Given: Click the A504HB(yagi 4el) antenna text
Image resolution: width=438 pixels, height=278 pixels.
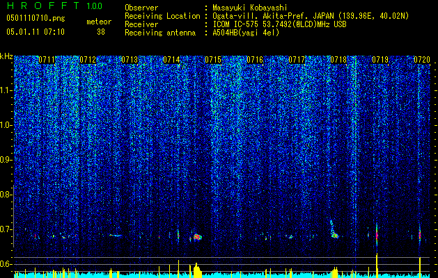Looking at the screenshot, I should click(246, 33).
